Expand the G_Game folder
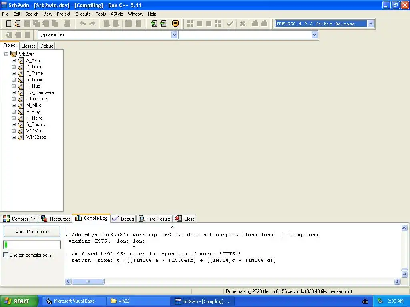Viewport: 410px width, 307px height. coord(14,80)
